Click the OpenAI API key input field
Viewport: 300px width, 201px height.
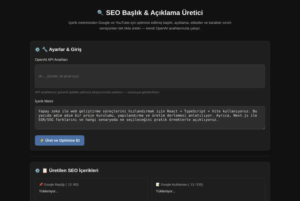pyautogui.click(x=150, y=76)
